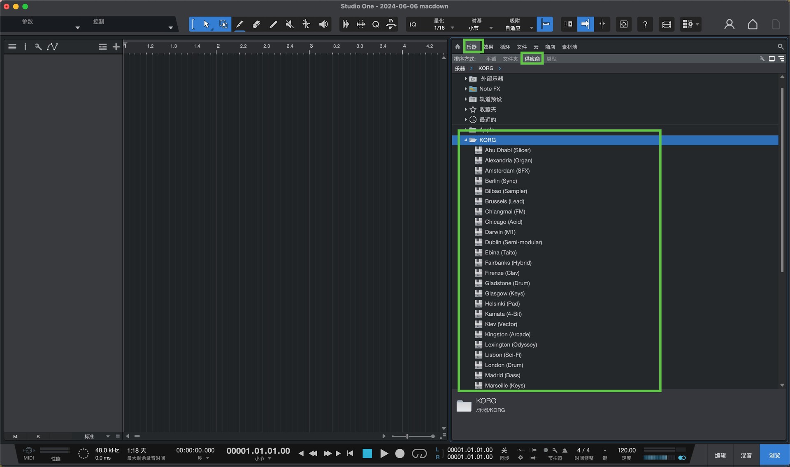
Task: Toggle autoscroll arrow button
Action: [585, 24]
